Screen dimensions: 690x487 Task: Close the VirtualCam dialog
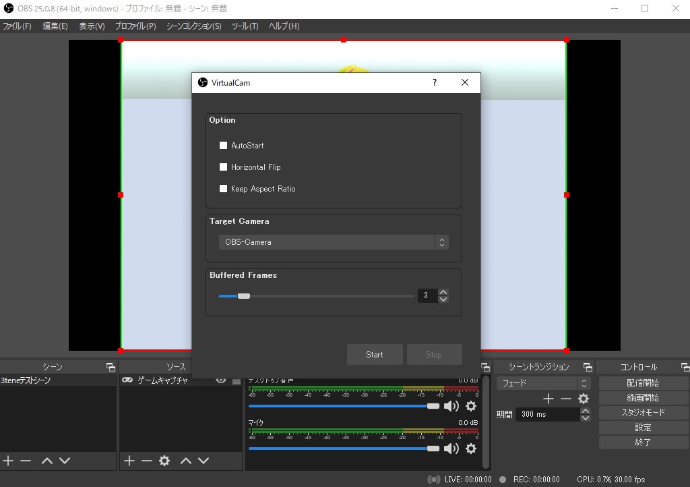pyautogui.click(x=465, y=82)
